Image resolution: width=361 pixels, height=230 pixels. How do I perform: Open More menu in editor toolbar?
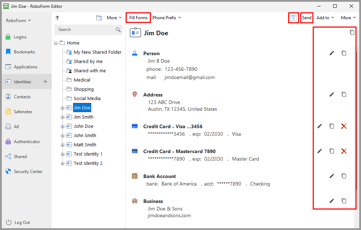coord(348,18)
